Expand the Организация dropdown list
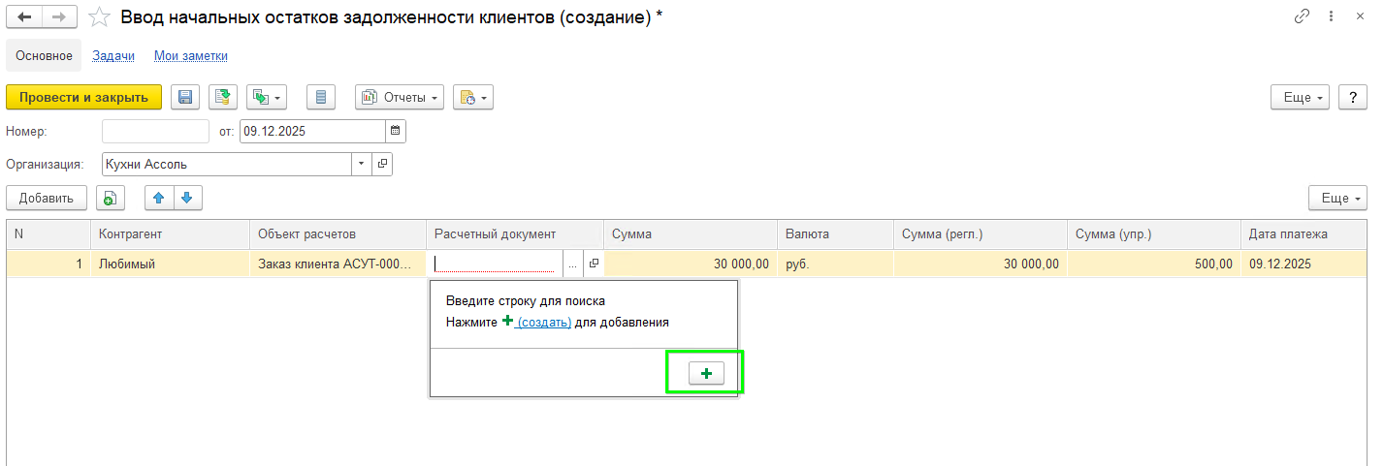The image size is (1384, 466). pos(361,164)
